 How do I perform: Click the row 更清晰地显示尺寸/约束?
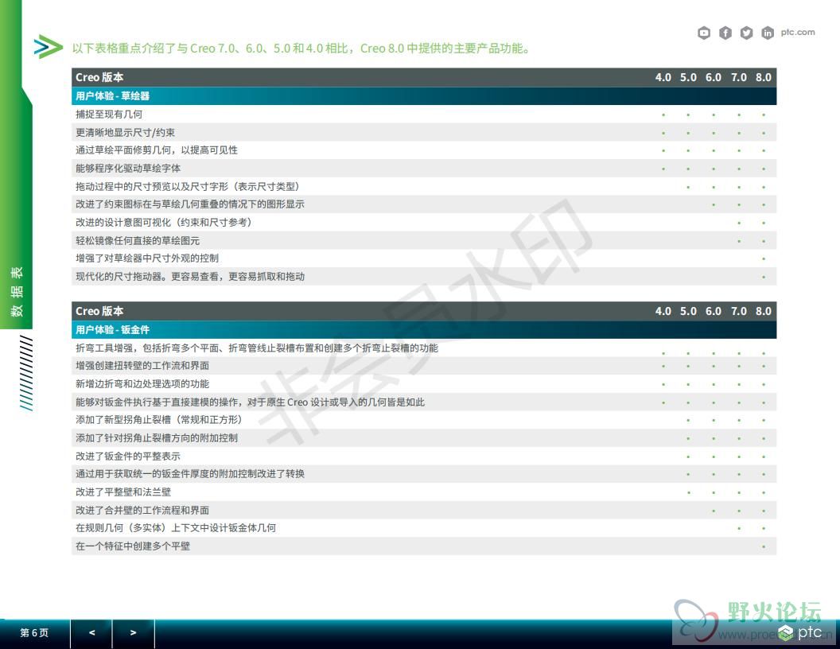(x=424, y=132)
